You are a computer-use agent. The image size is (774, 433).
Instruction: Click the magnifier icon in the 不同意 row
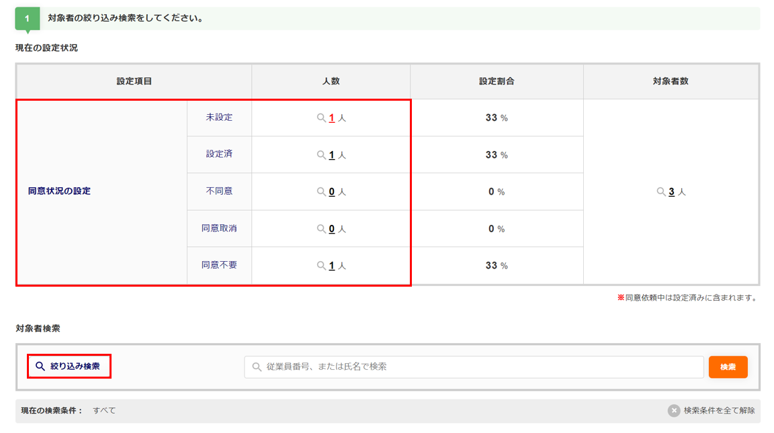point(321,192)
